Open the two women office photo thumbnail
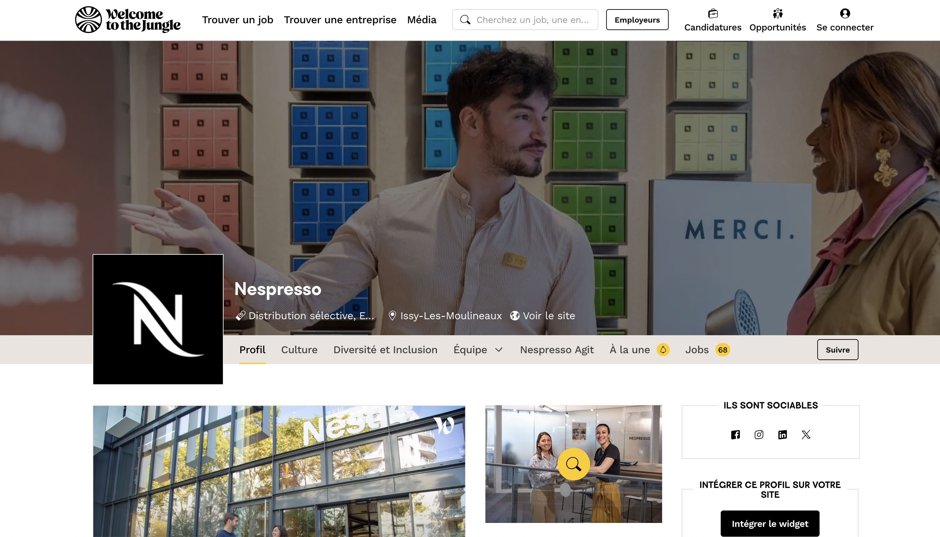 pos(573,464)
